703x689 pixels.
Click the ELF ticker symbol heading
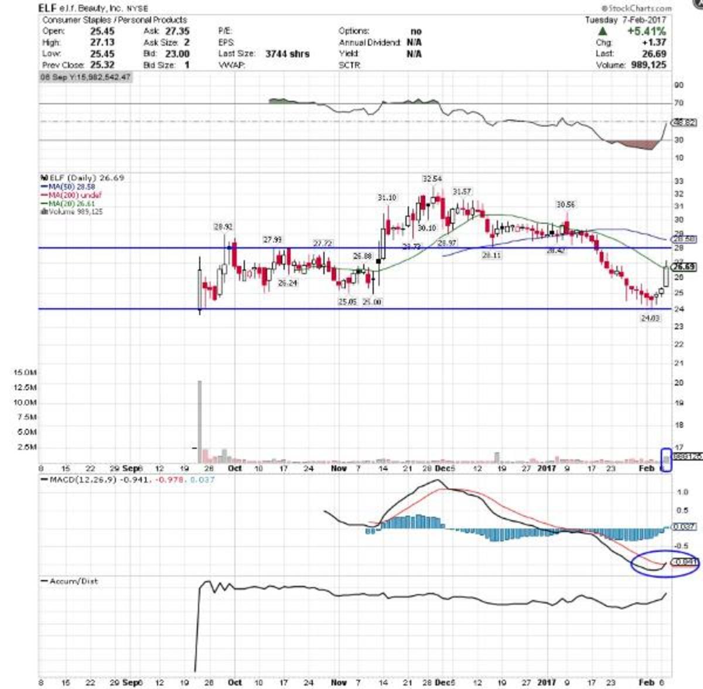pyautogui.click(x=47, y=9)
